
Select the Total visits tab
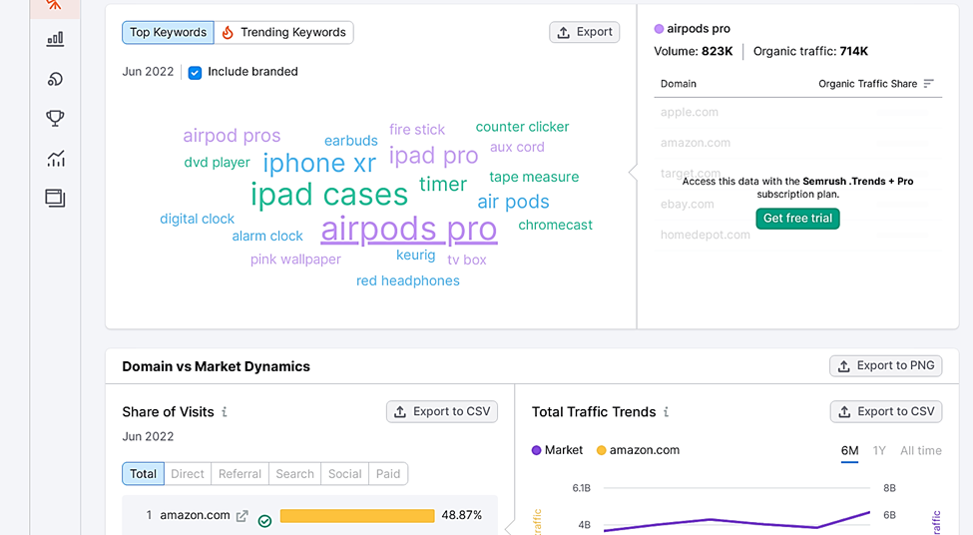click(143, 474)
